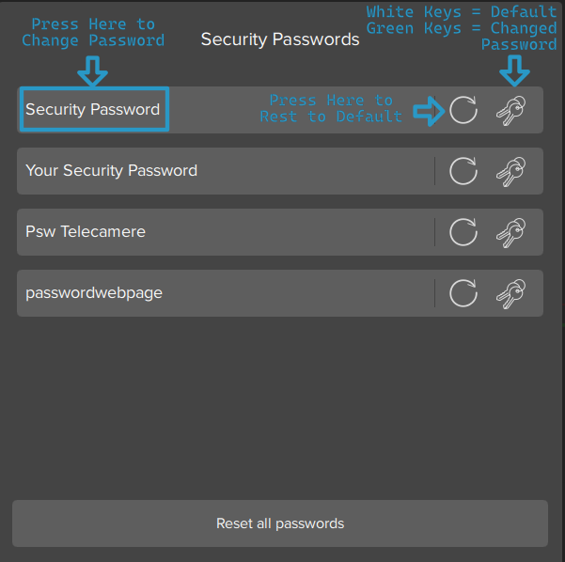Click the blue down arrow above the keys icon
565x562 pixels.
513,70
